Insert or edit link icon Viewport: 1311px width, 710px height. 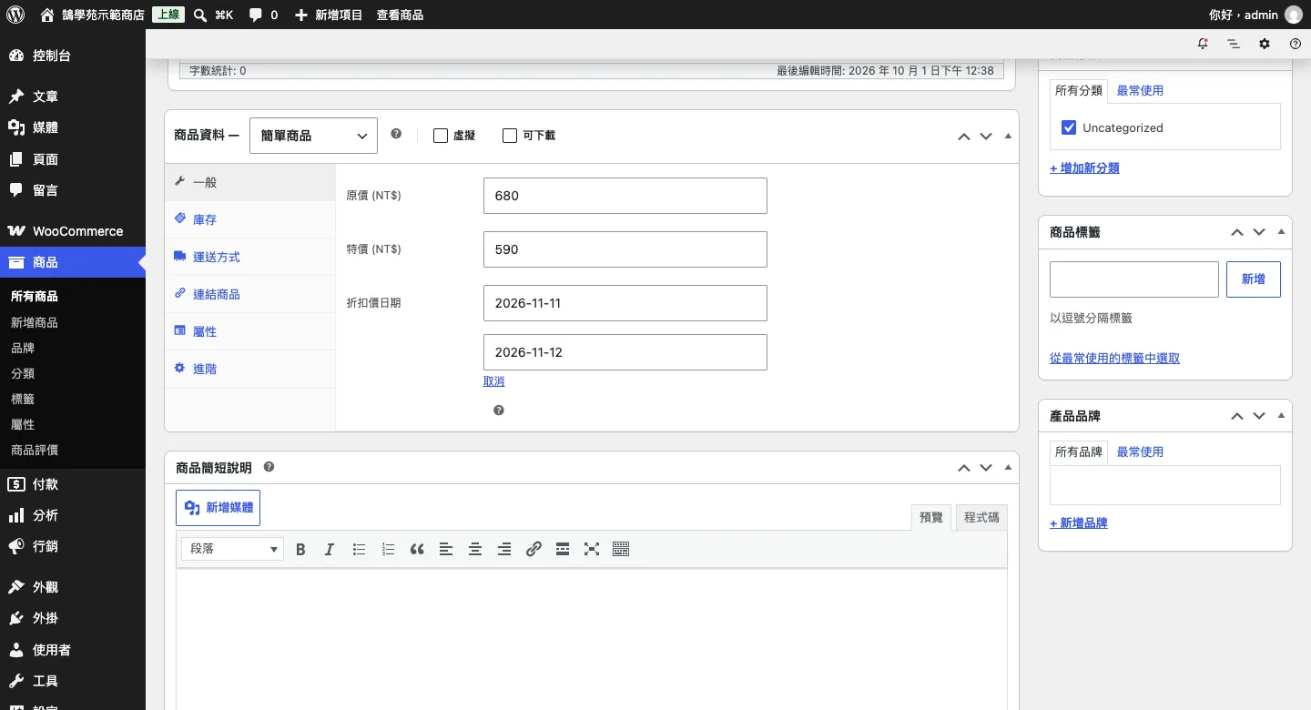[534, 549]
